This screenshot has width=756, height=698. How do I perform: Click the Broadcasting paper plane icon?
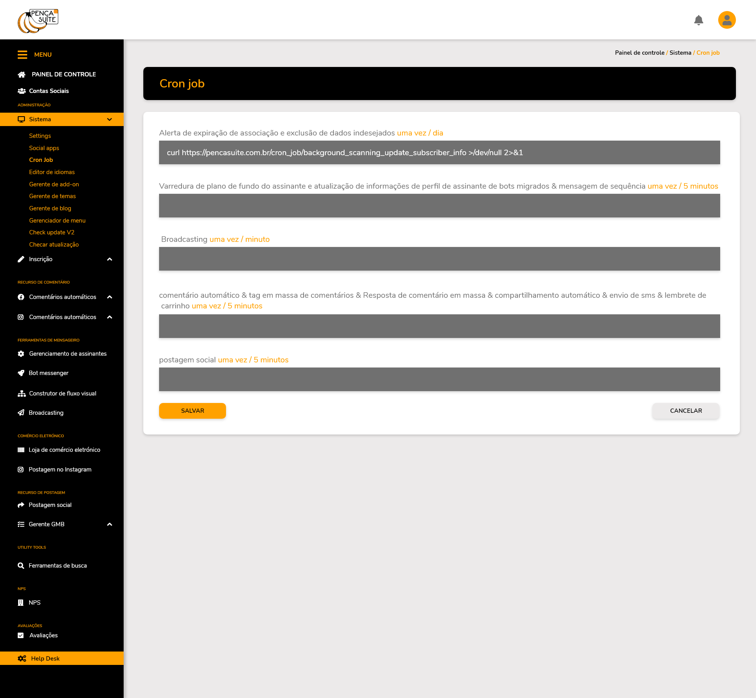point(21,413)
